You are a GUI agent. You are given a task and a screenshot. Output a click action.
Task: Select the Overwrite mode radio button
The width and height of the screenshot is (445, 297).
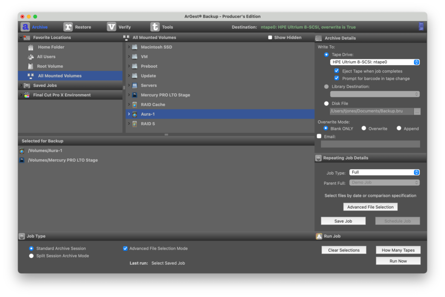(364, 129)
